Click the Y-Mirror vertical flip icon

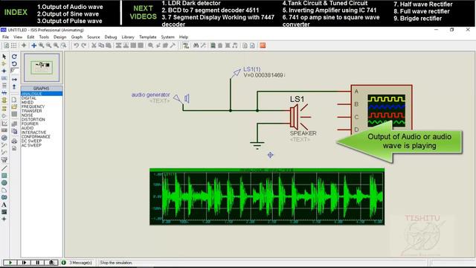14,86
